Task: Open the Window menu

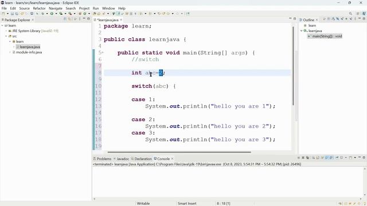Action: pos(108,8)
